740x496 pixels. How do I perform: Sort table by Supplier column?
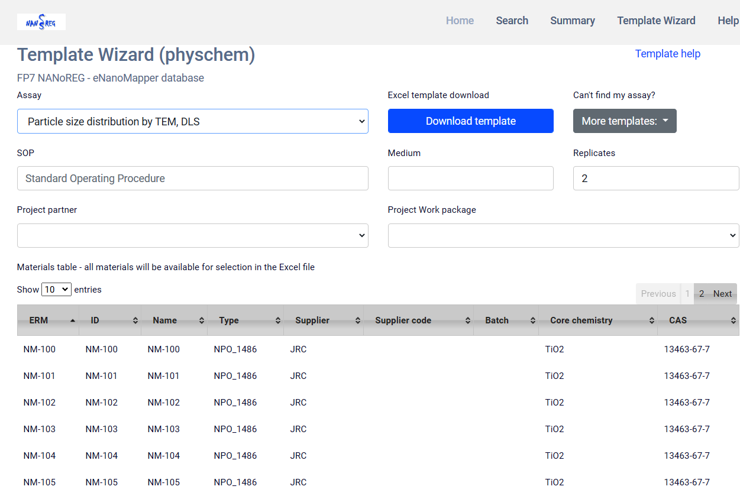324,320
